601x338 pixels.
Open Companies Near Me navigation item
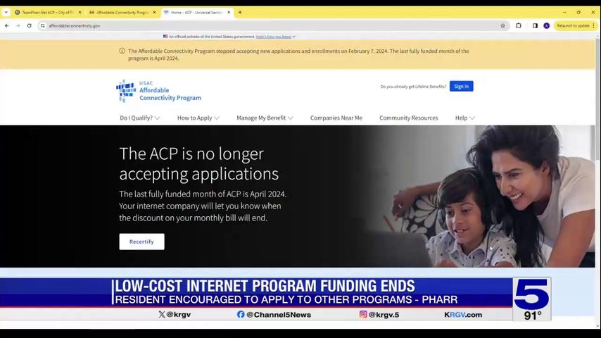click(x=336, y=118)
